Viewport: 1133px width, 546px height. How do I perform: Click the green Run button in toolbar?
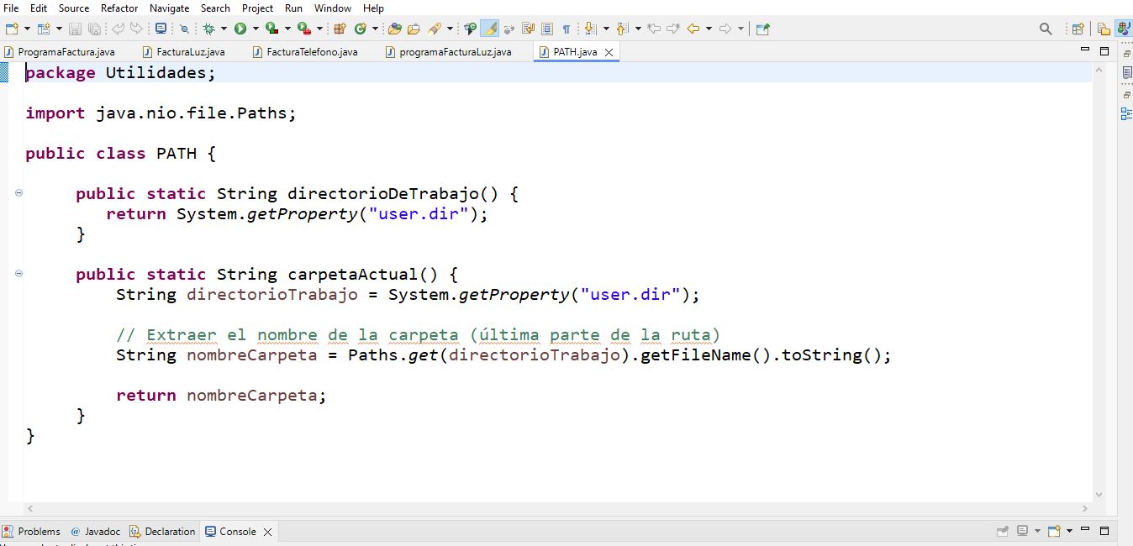(x=240, y=29)
